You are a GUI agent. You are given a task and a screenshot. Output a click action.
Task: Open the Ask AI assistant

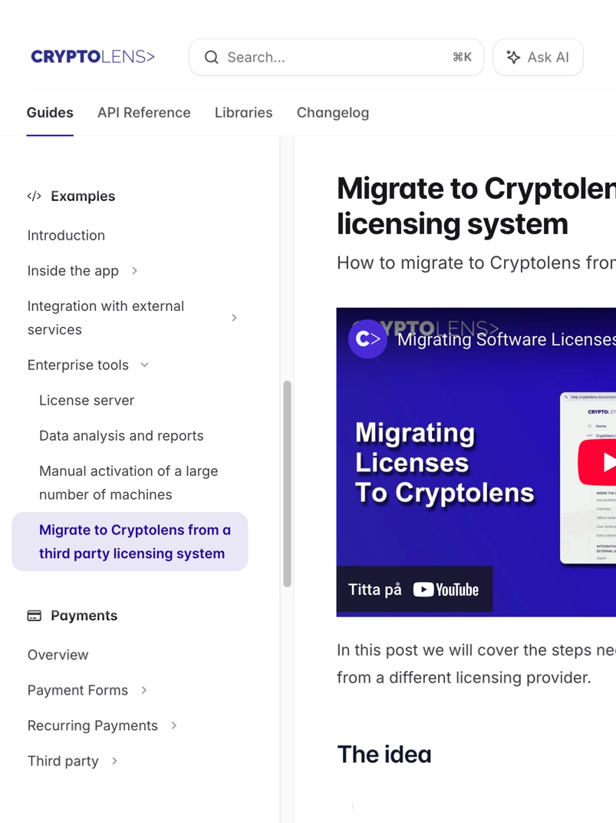click(x=538, y=58)
